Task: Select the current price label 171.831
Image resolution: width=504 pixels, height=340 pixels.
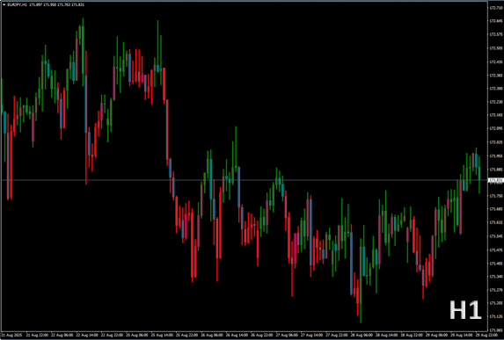Action: [495, 180]
